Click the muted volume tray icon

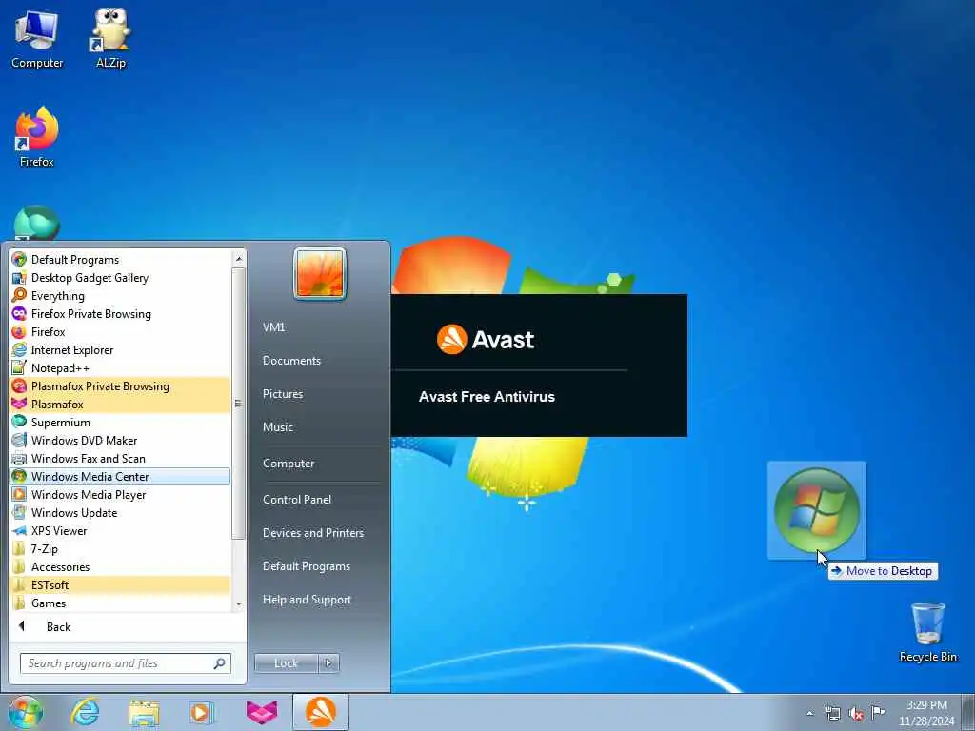point(856,713)
